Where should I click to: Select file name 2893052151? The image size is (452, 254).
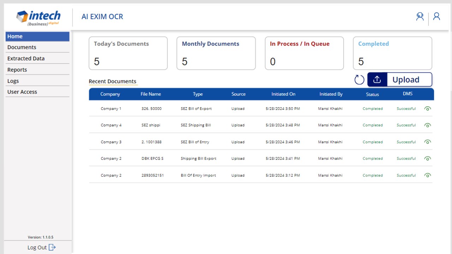coord(153,175)
